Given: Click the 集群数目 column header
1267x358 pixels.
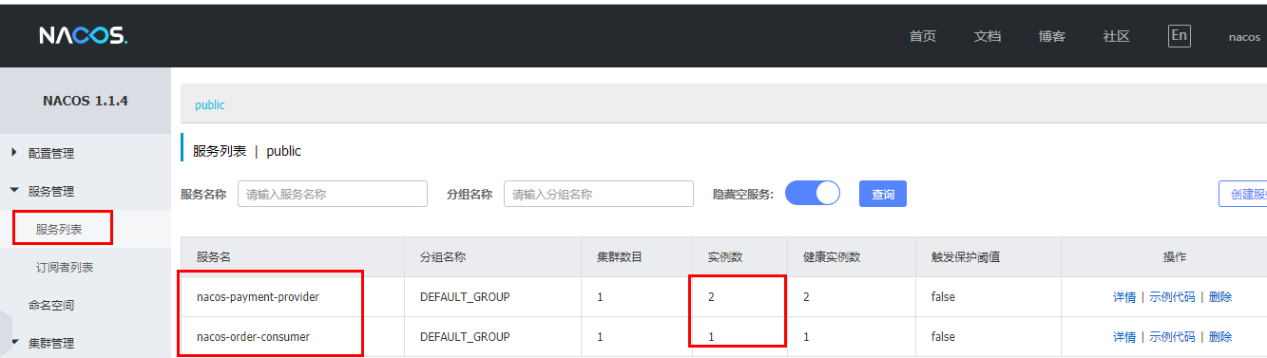Looking at the screenshot, I should coord(620,257).
